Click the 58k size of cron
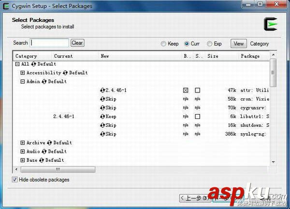Viewport: 290px width, 209px height. 232,99
